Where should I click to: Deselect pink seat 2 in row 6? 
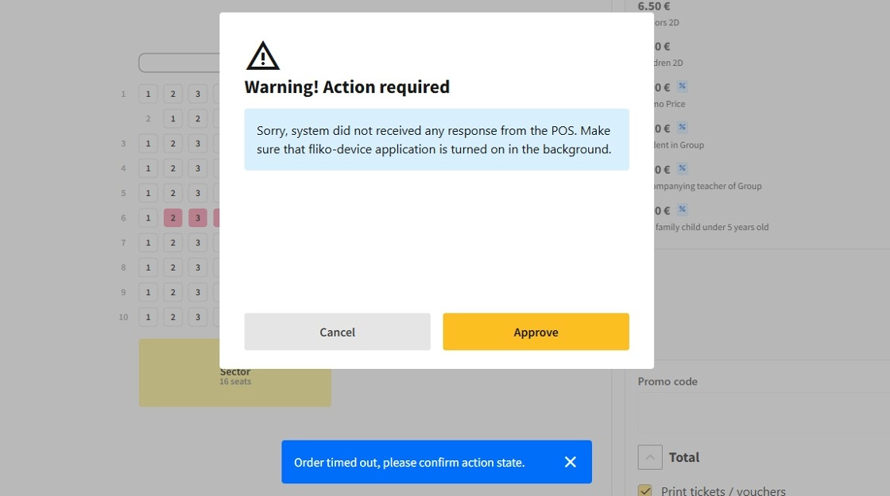pyautogui.click(x=173, y=218)
